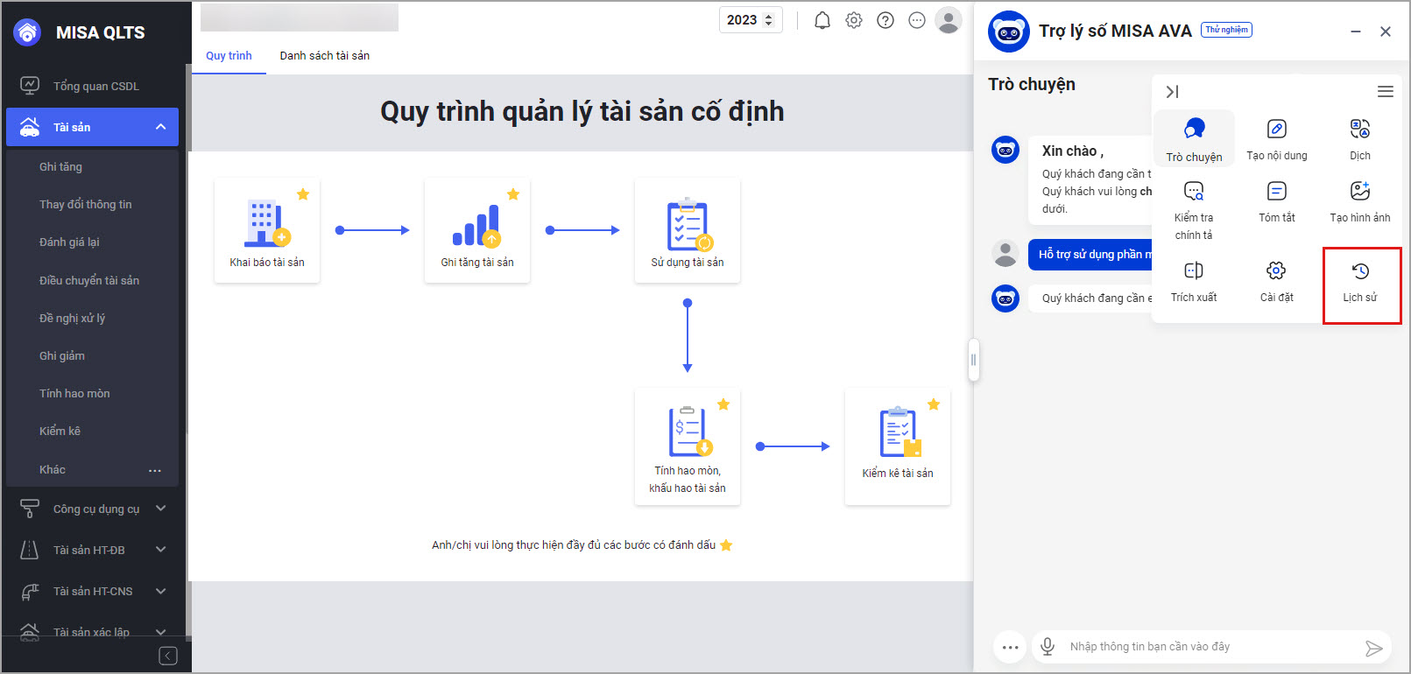Click the microphone voice input icon

[x=1048, y=647]
